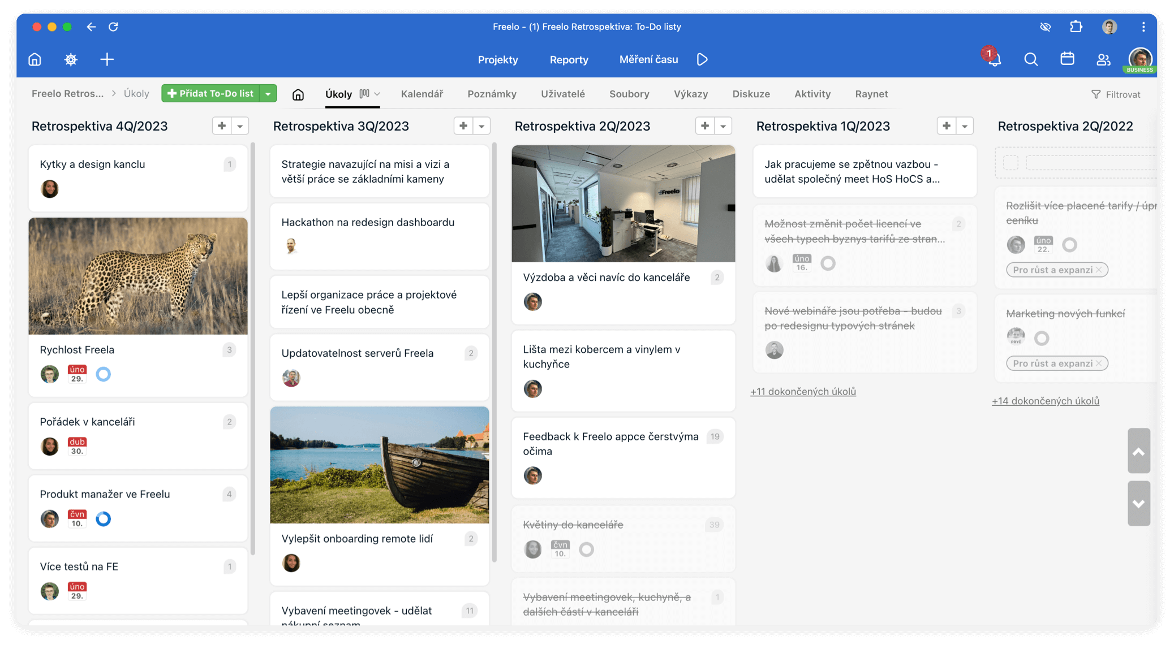1174x645 pixels.
Task: Open users icon in top bar
Action: pos(1103,59)
